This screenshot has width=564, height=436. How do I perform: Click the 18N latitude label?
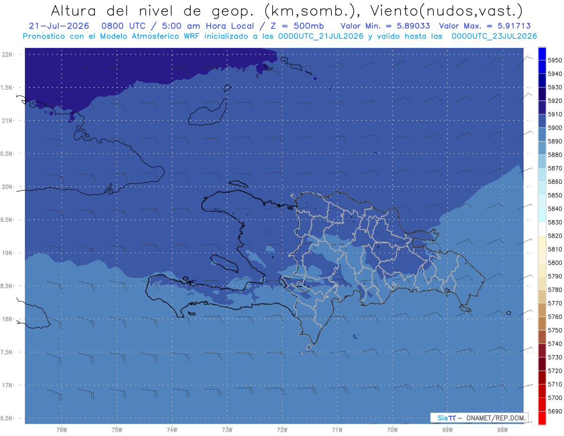coord(8,319)
